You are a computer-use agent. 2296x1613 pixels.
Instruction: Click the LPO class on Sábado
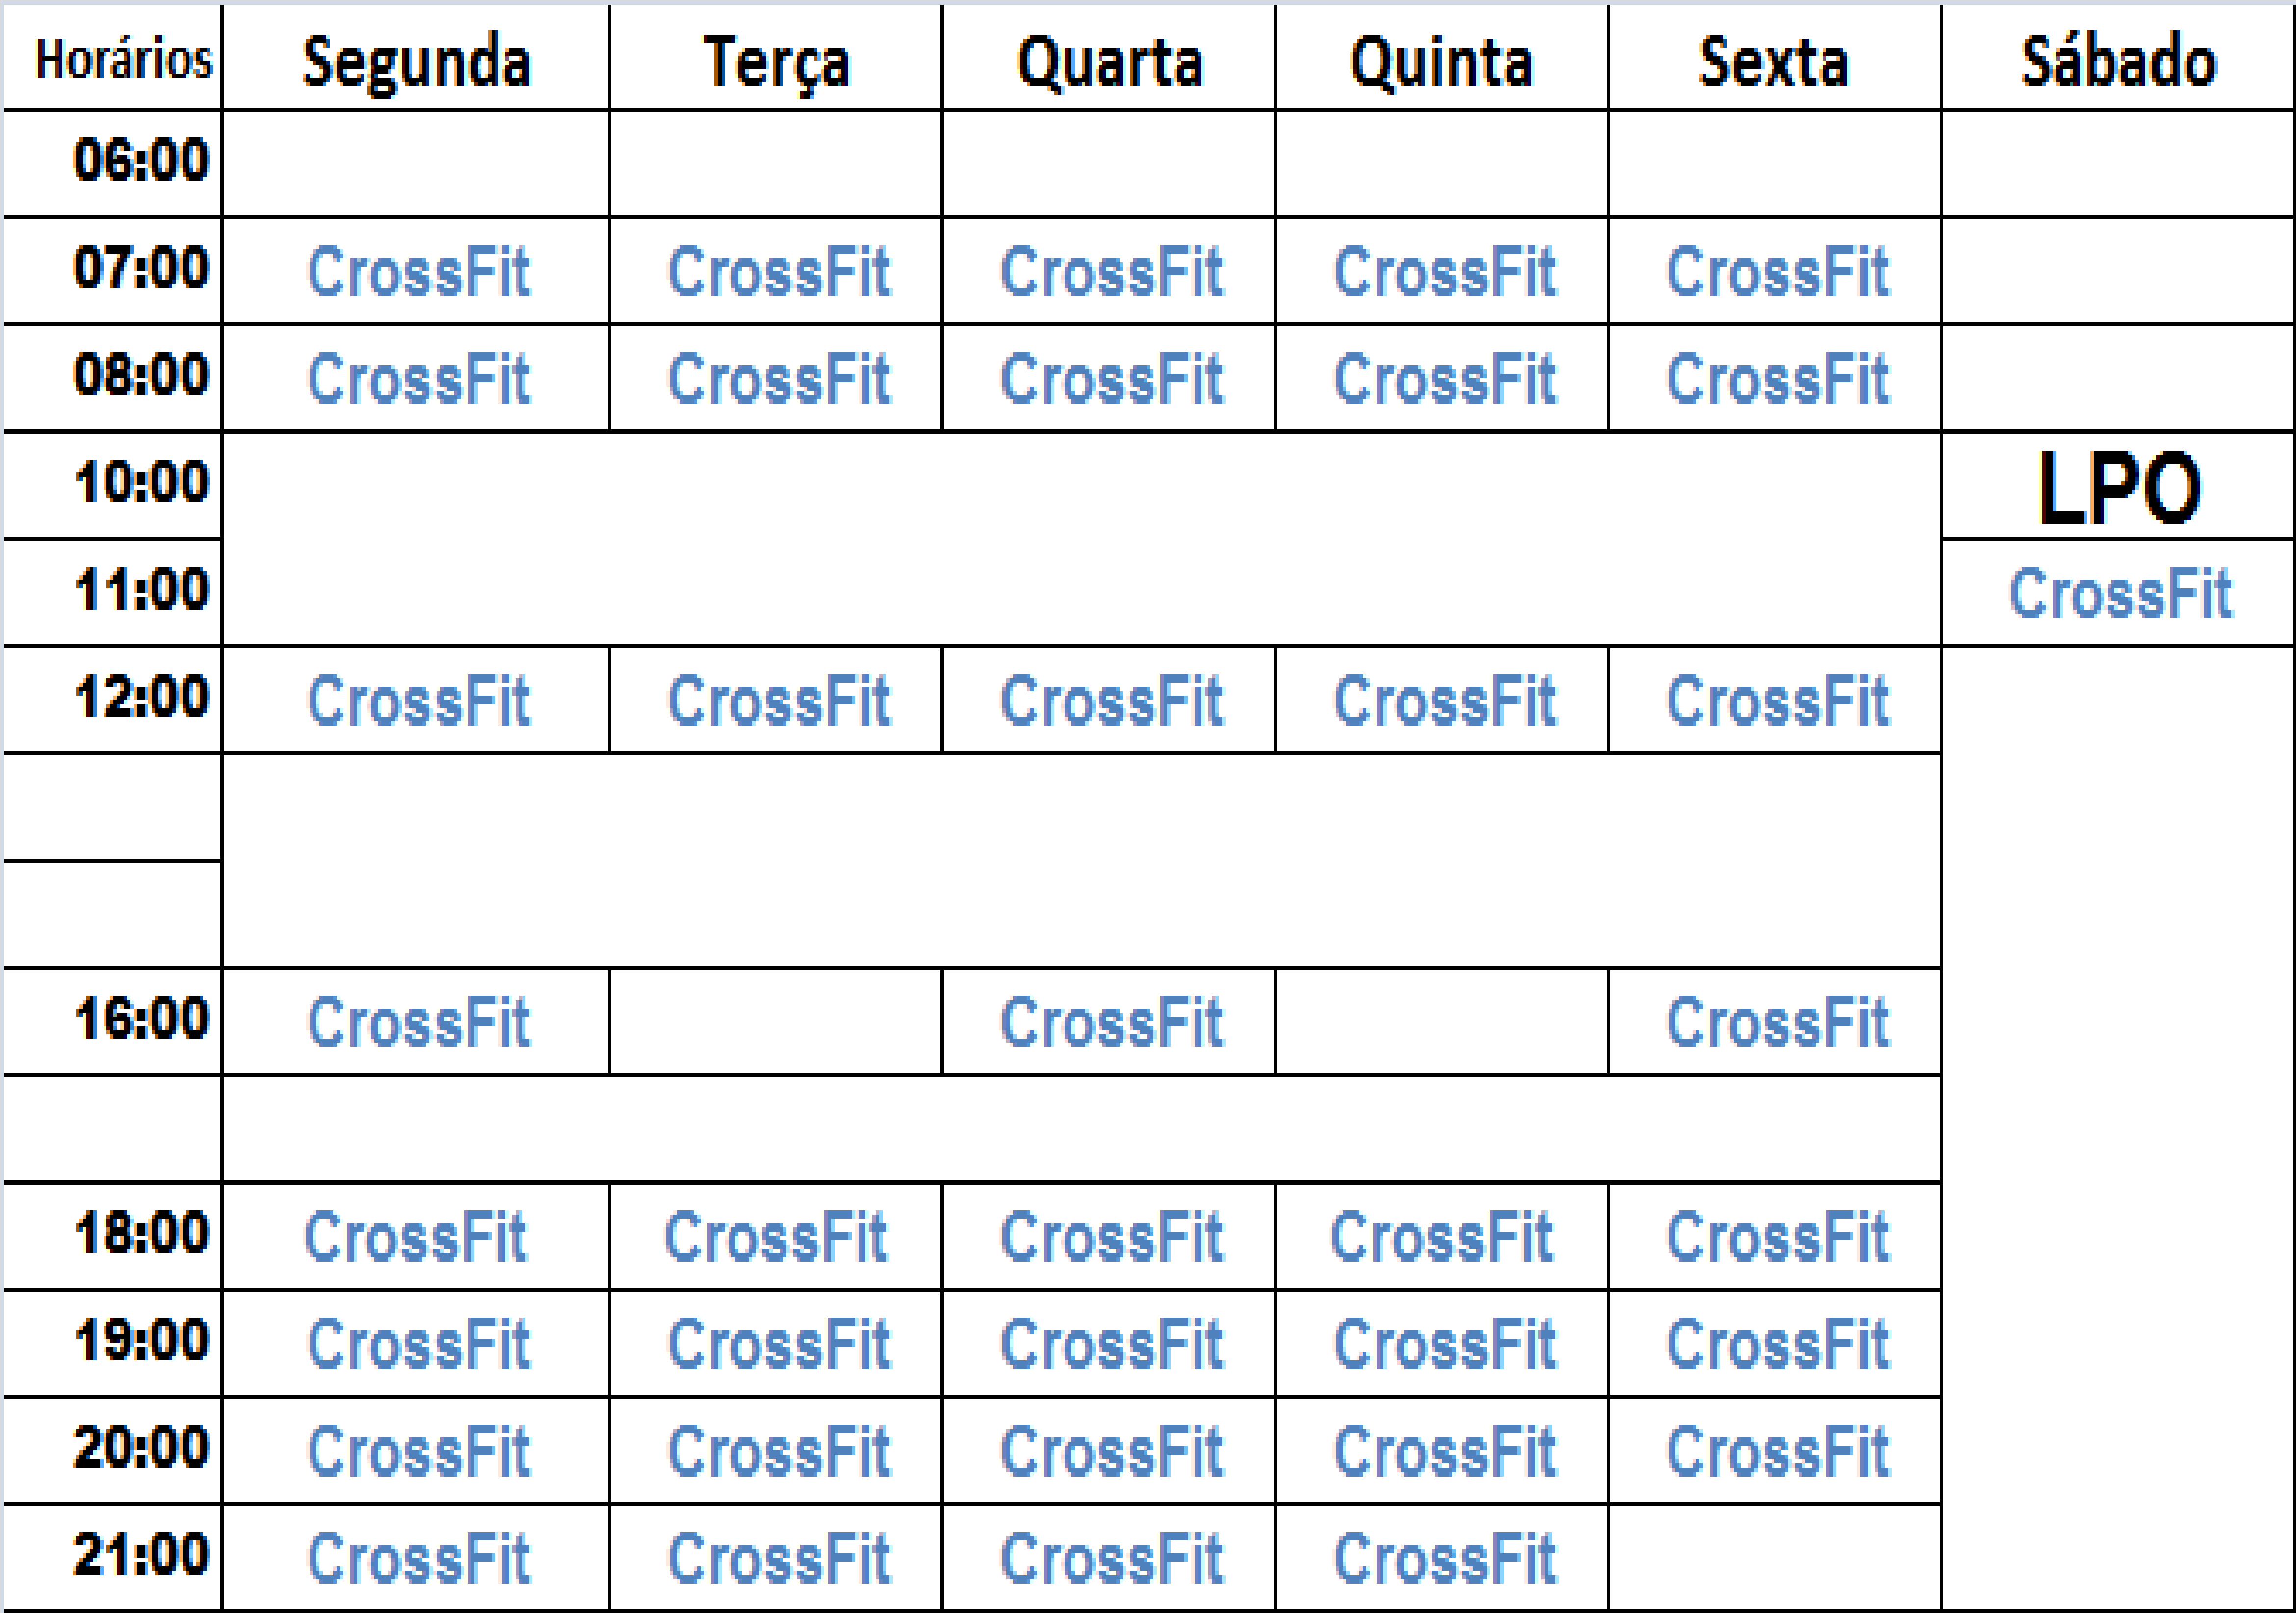coord(2119,488)
